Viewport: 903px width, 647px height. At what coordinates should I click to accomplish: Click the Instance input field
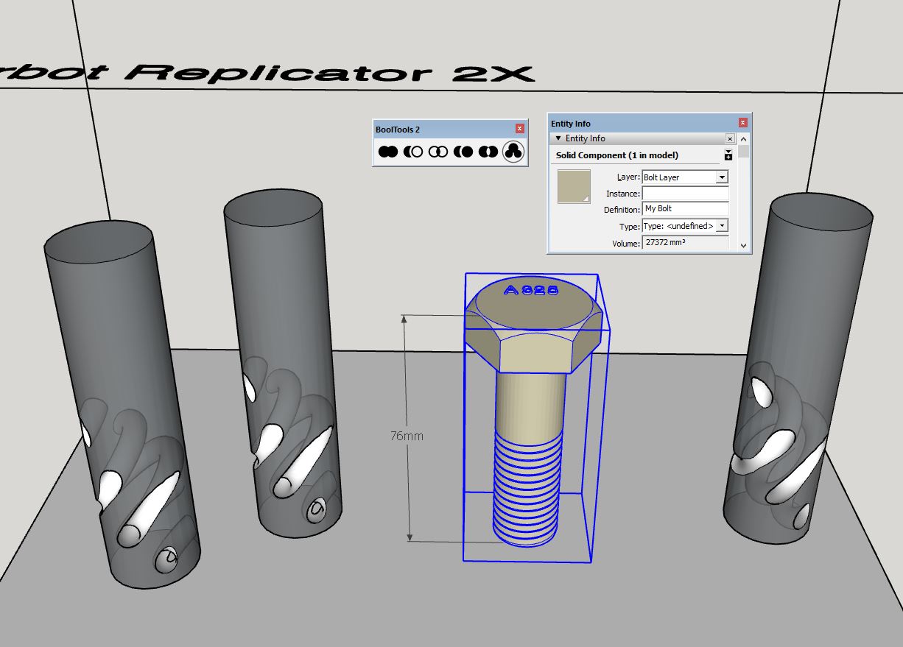[684, 193]
